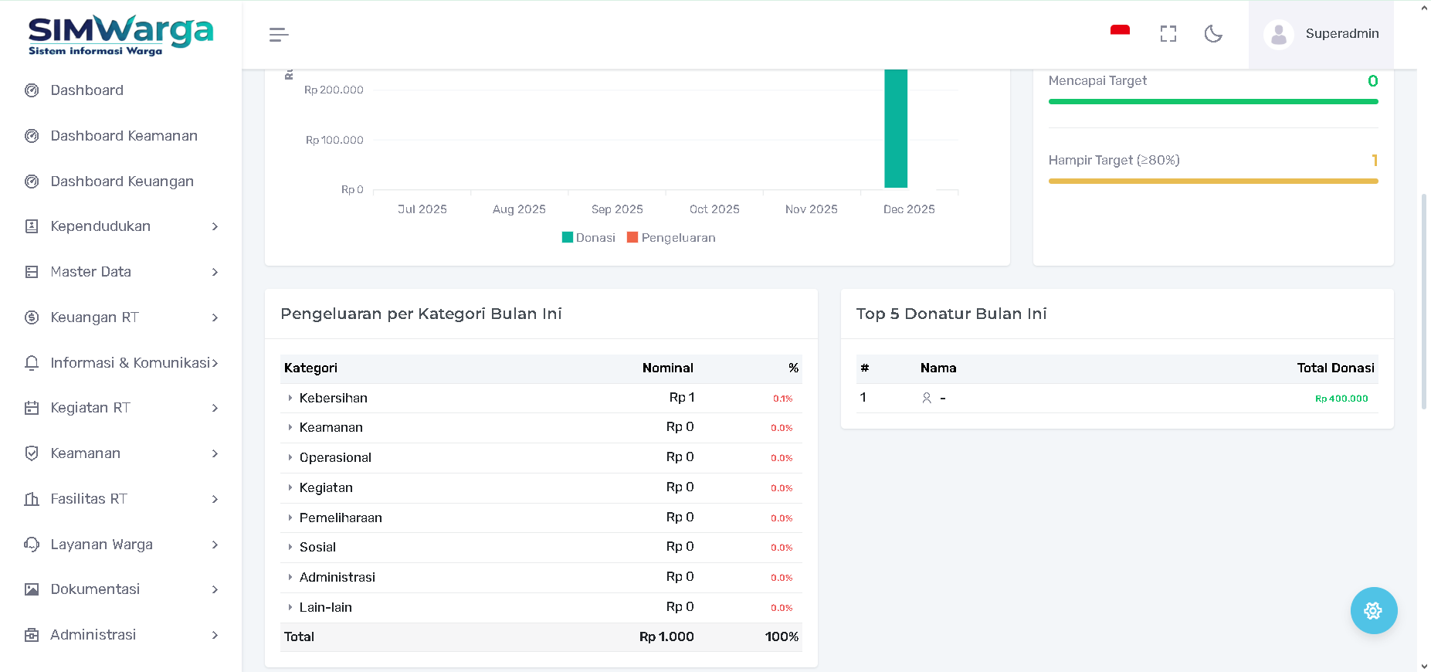Click the Superadmin user avatar

click(x=1278, y=35)
